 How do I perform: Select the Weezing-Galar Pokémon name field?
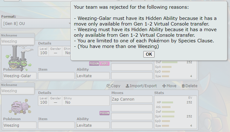20,76
